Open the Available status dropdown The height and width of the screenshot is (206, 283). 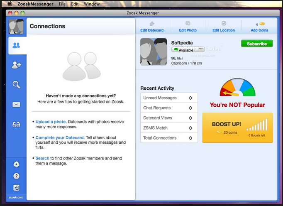click(188, 49)
